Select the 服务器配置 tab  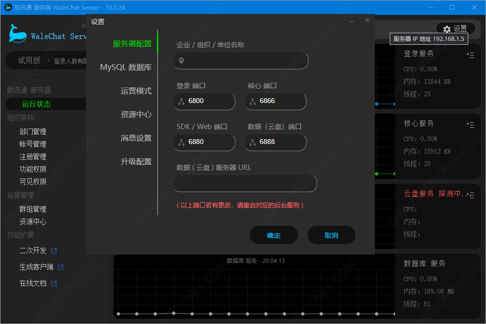tap(132, 44)
